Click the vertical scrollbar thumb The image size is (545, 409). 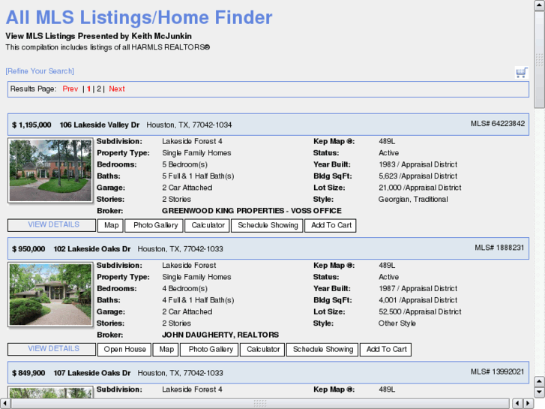tap(539, 60)
